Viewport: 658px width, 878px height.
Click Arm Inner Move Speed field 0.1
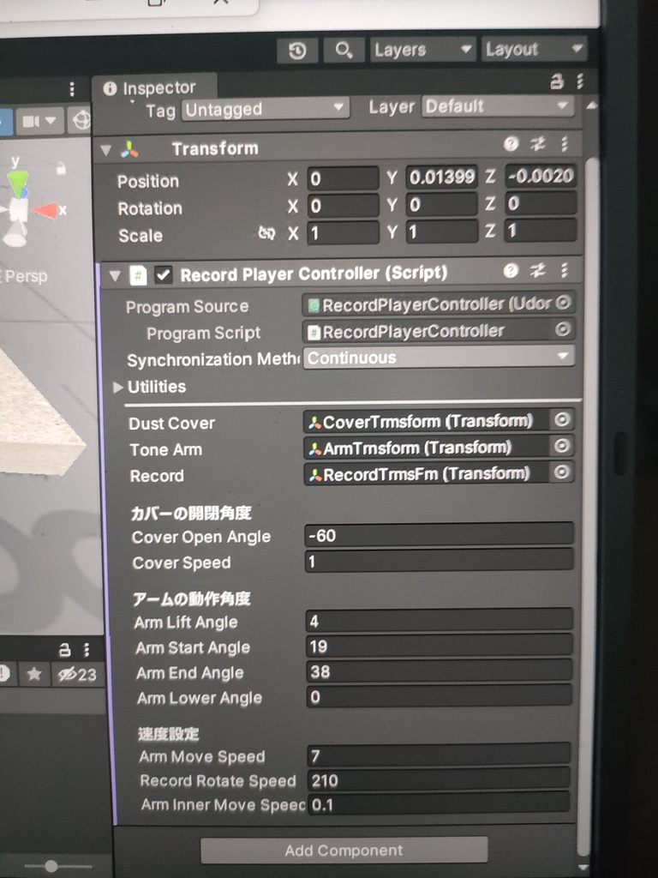click(439, 803)
